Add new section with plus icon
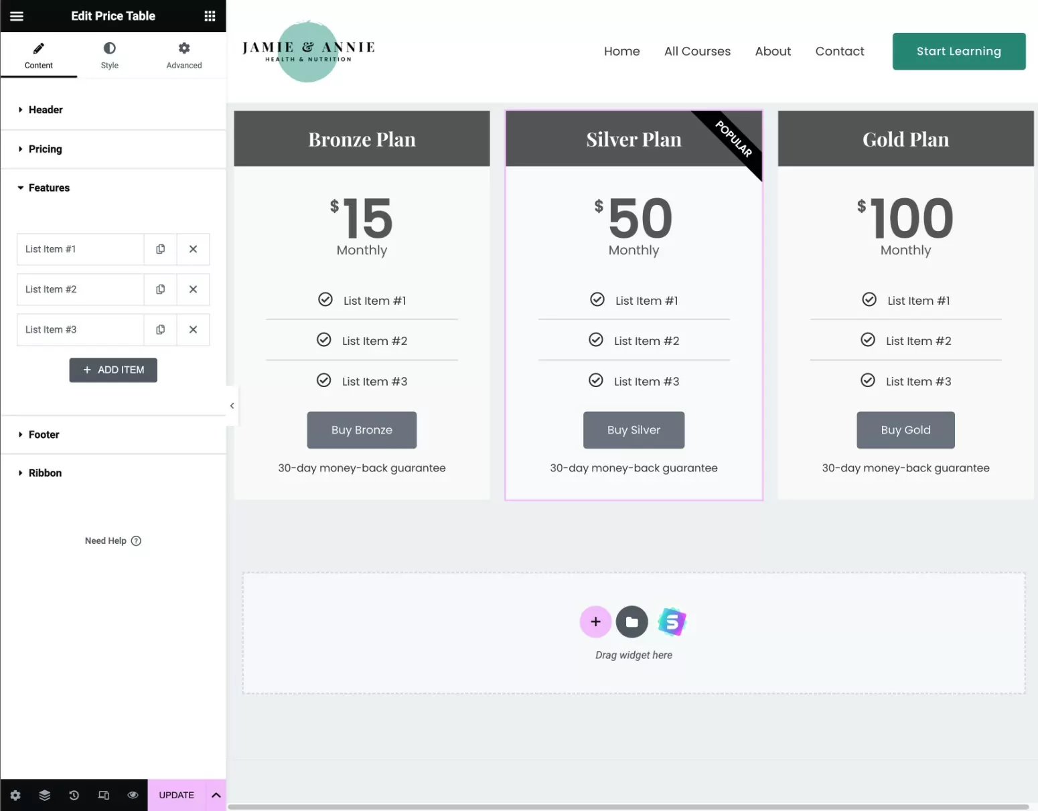This screenshot has width=1038, height=811. coord(595,622)
